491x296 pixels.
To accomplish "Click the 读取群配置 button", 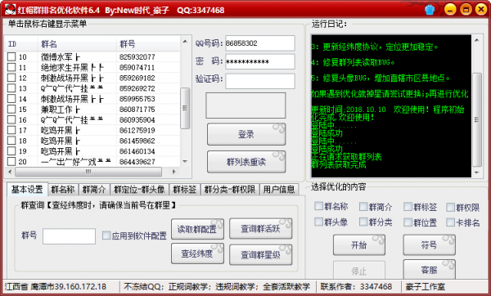I will [197, 229].
